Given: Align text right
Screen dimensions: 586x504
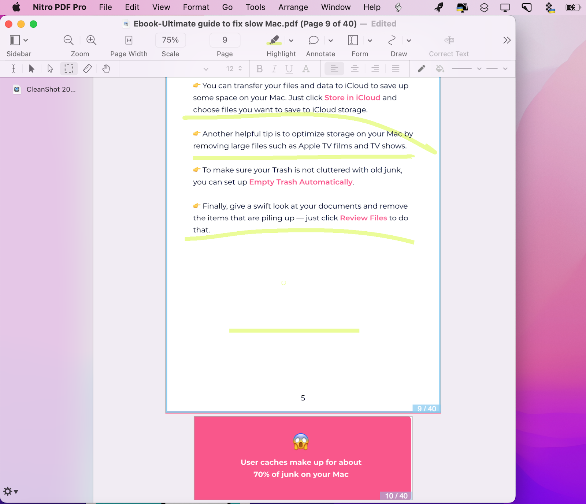Looking at the screenshot, I should pyautogui.click(x=375, y=68).
